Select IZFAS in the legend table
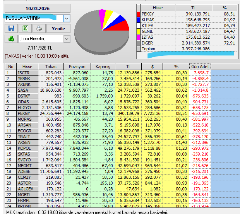 coord(187,37)
